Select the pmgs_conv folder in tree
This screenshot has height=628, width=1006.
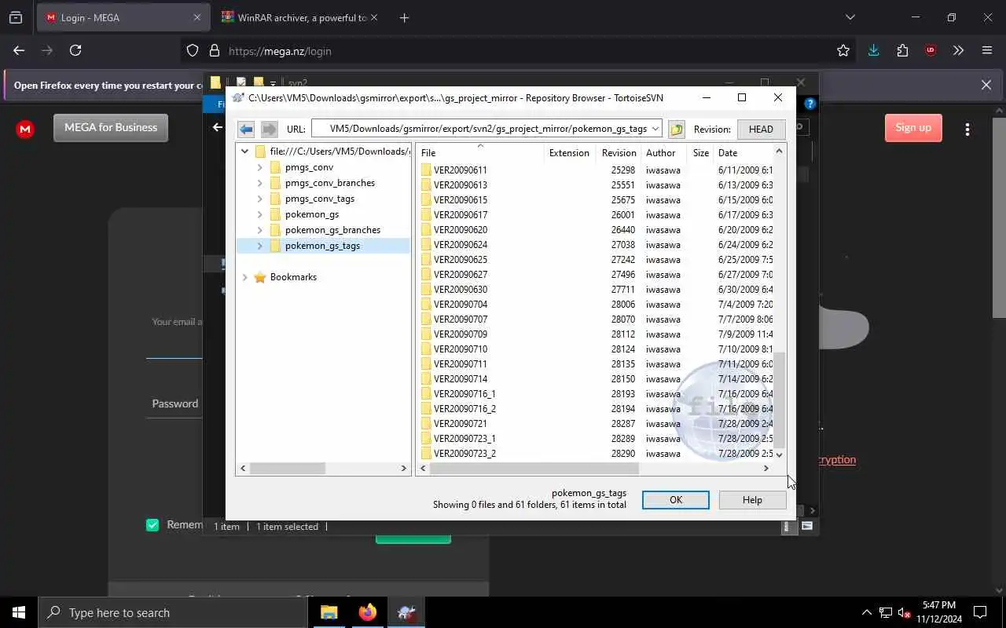[309, 167]
